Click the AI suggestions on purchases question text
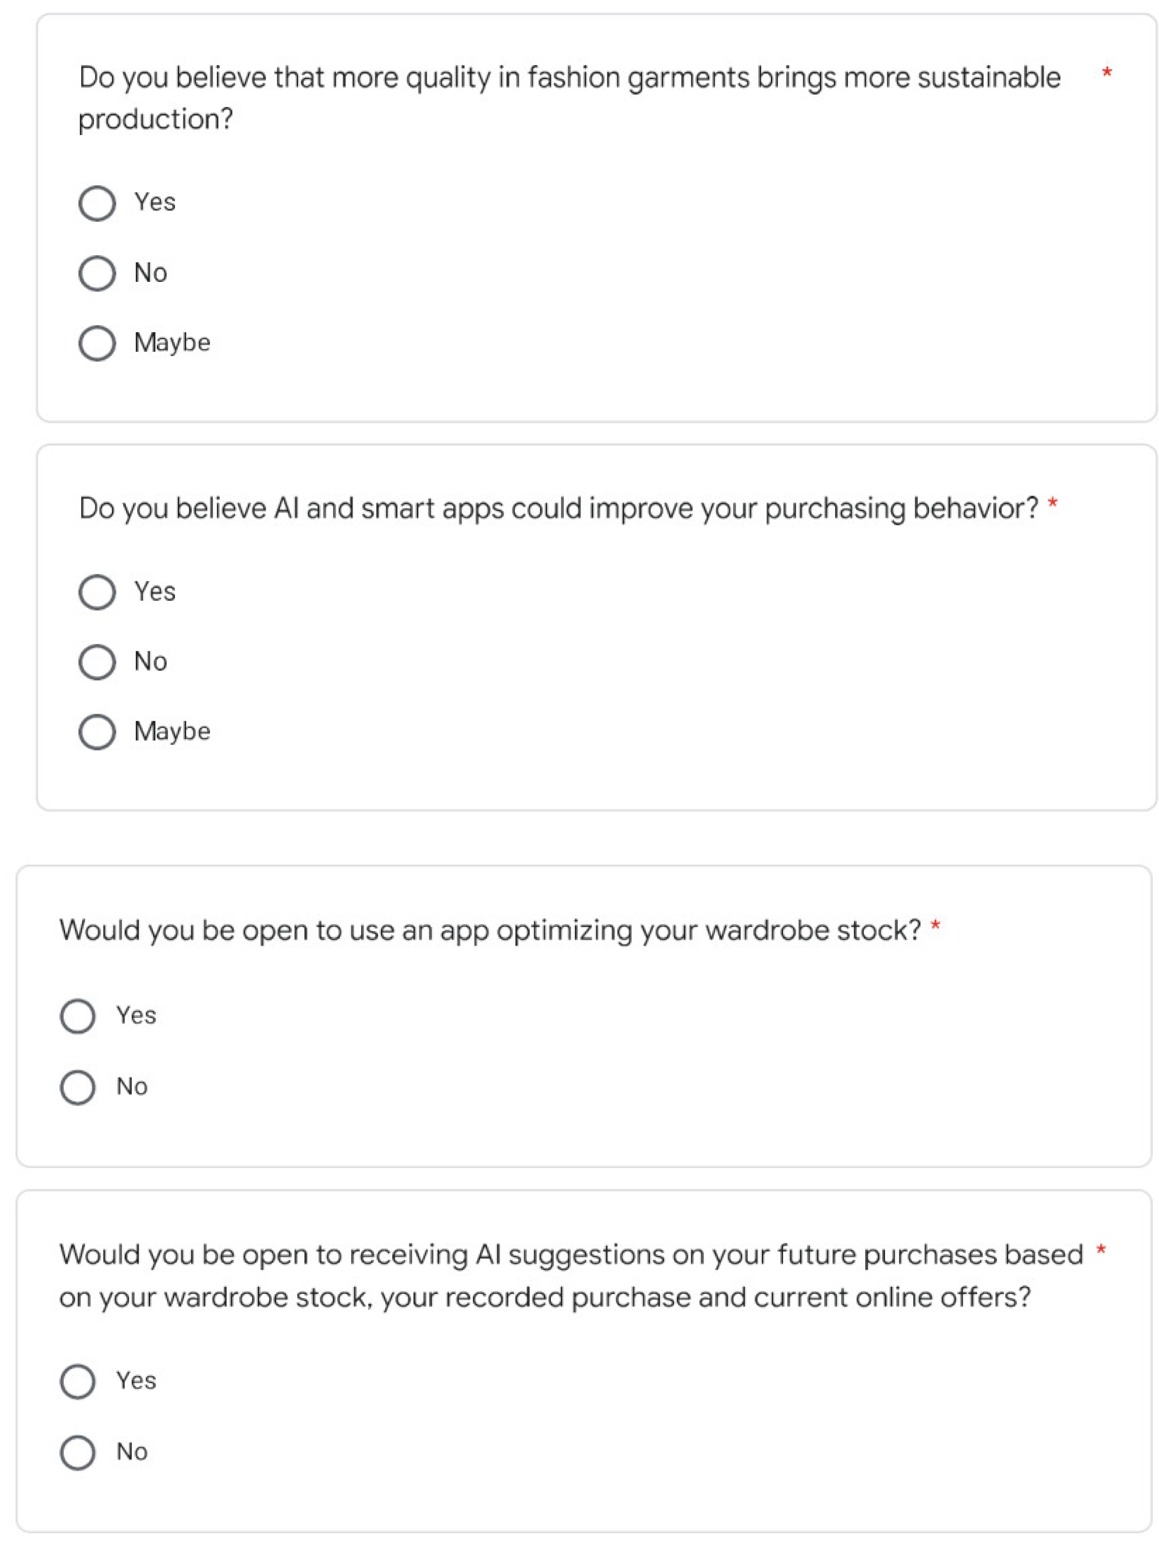 [570, 1254]
